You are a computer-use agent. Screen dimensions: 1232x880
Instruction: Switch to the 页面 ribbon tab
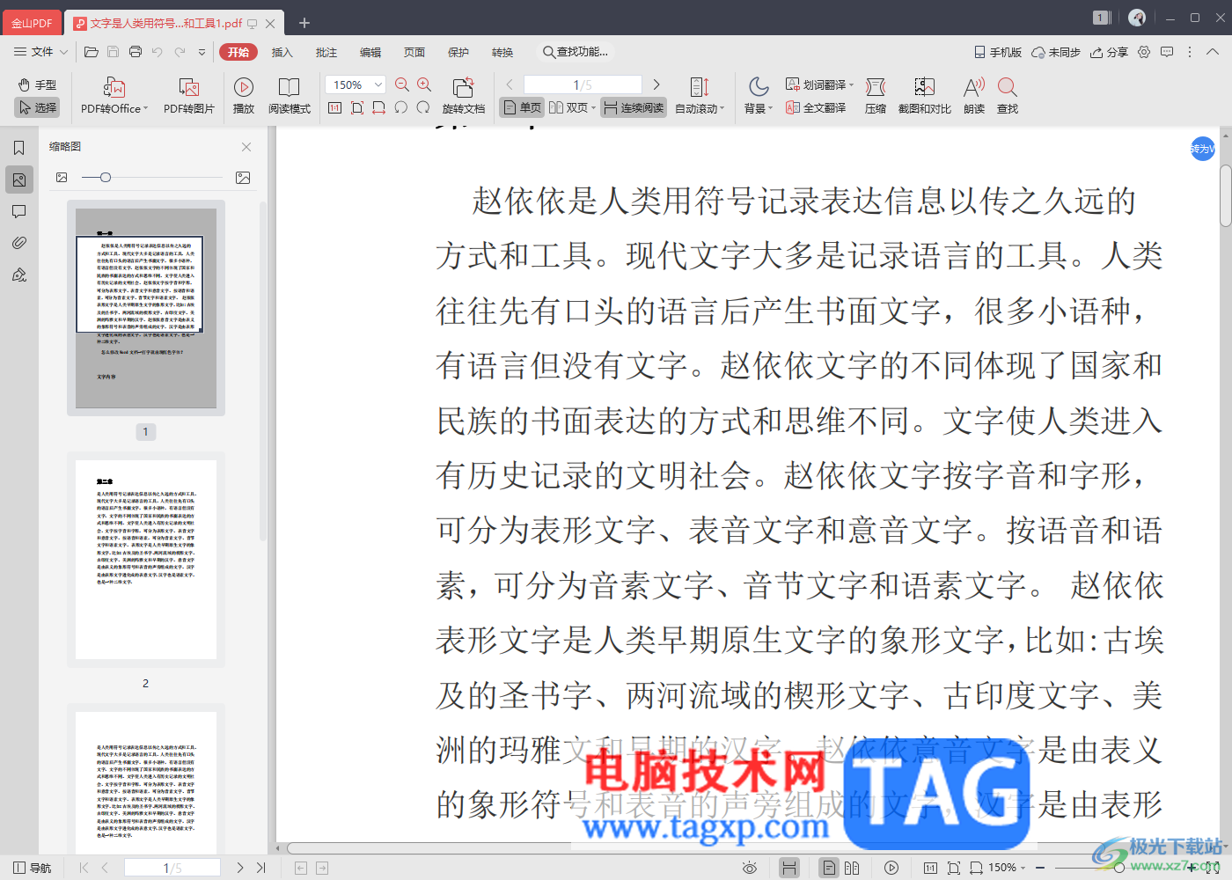[414, 52]
